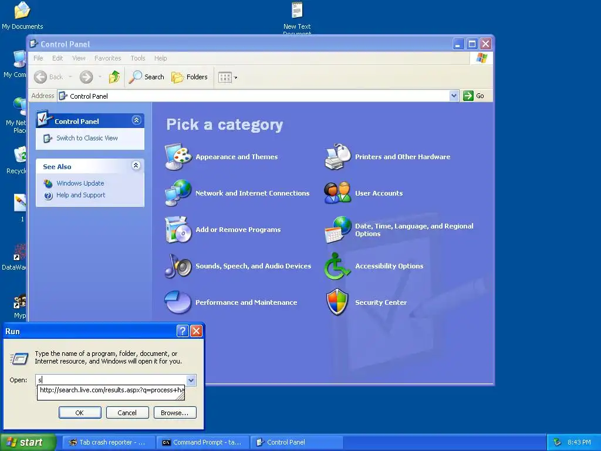
Task: Open the Printers and Other Hardware icon
Action: [337, 156]
